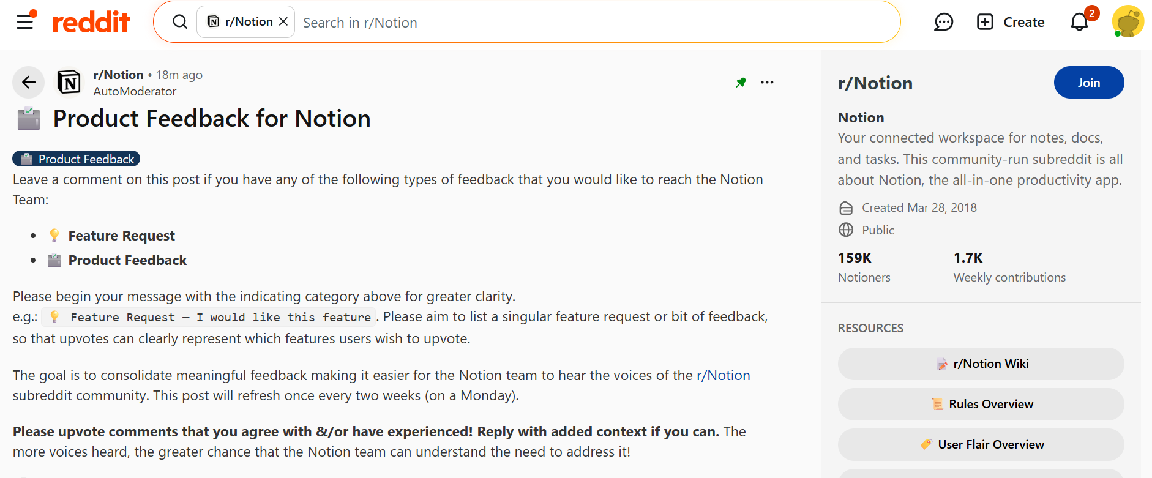Go back with the arrow button

[x=29, y=82]
